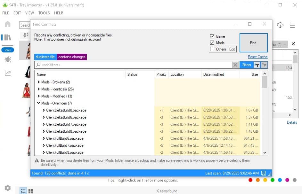Viewport: 302px width, 194px height.
Task: Click the Reset Cache link
Action: point(257,57)
